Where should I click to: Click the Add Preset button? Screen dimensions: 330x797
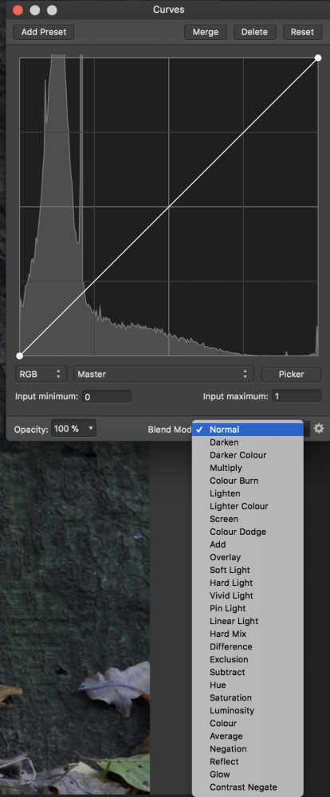tap(43, 32)
